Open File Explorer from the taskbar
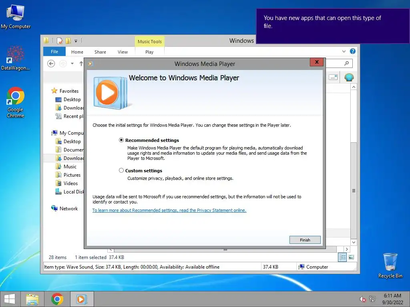The width and height of the screenshot is (410, 307). [32, 299]
